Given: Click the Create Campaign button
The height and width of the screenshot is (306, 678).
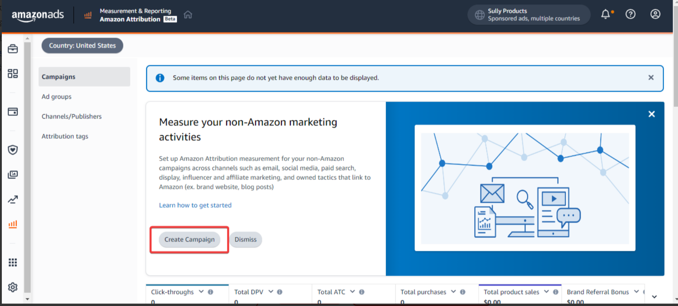Looking at the screenshot, I should tap(189, 239).
